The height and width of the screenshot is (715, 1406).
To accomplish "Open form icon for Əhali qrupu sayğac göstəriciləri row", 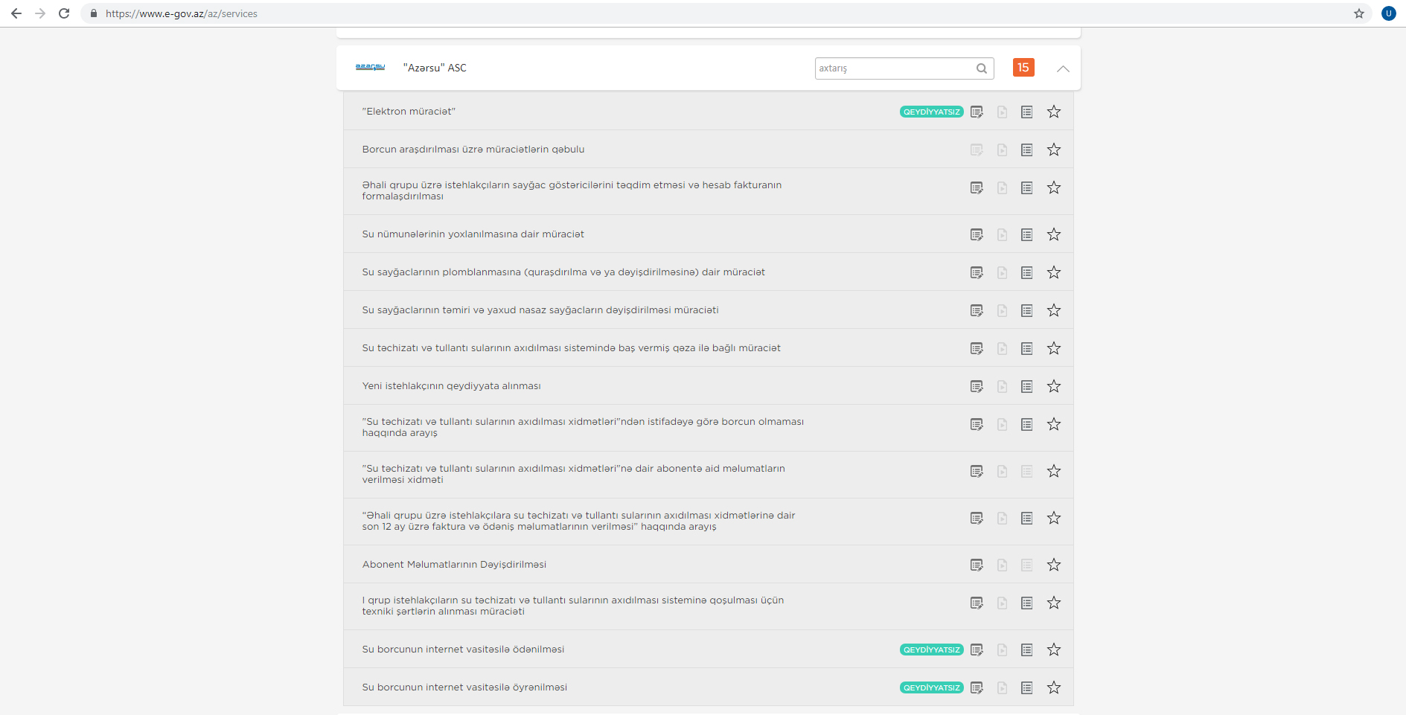I will [977, 187].
